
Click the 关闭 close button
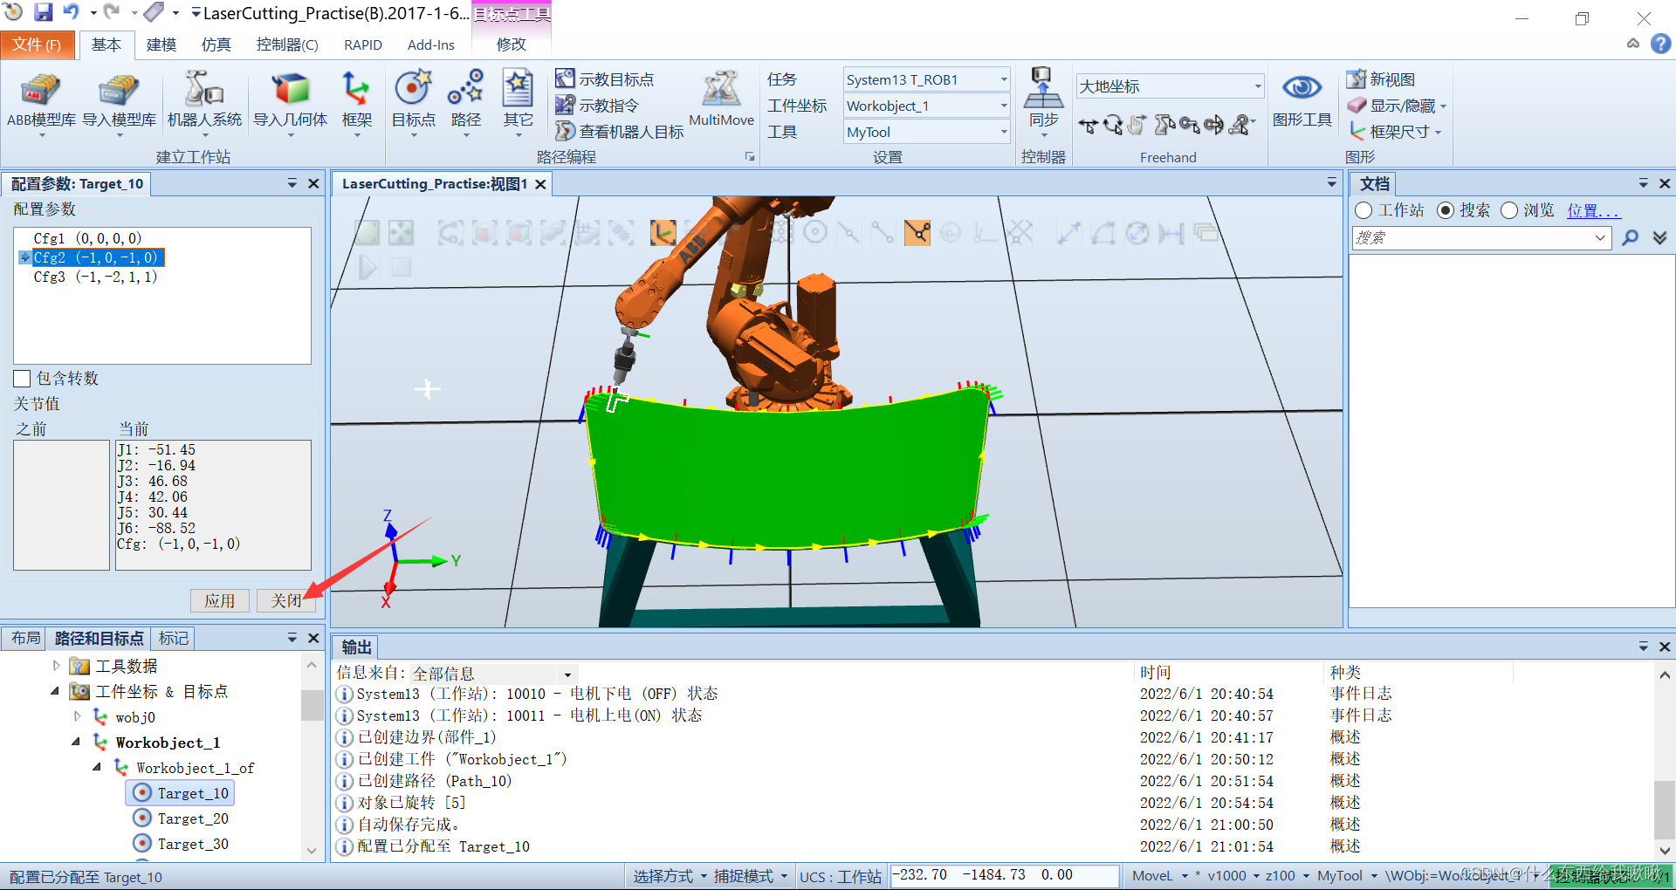[x=286, y=600]
